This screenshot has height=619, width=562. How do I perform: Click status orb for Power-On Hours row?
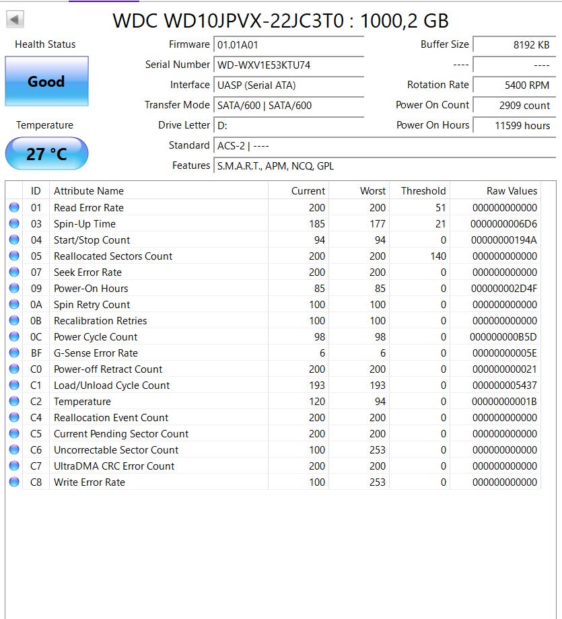[14, 288]
